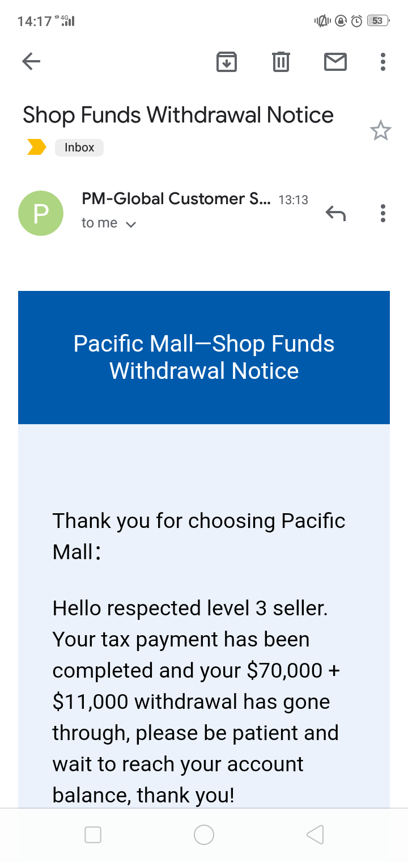Screen dimensions: 408x862
Task: Select the Inbox label chip
Action: click(79, 147)
